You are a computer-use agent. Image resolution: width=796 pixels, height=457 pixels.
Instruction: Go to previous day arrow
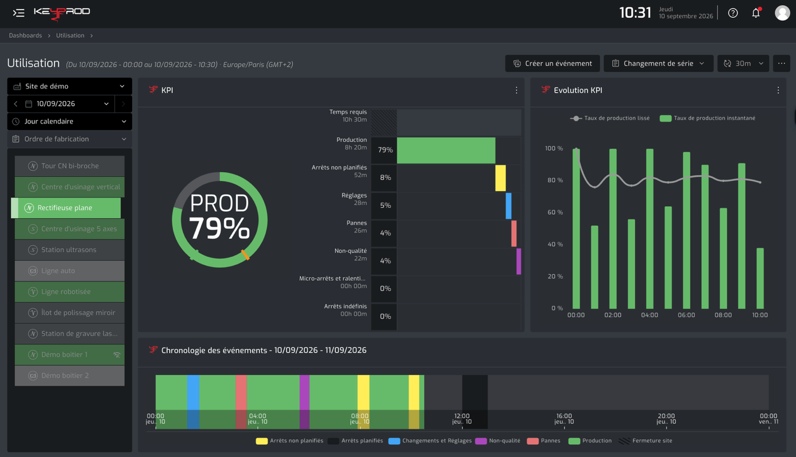[x=16, y=104]
